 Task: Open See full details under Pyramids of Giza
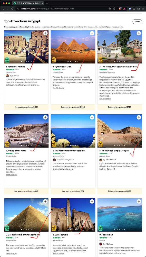click(x=58, y=88)
